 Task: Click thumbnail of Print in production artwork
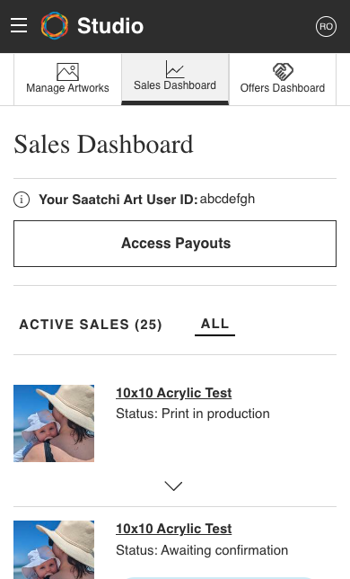(54, 423)
